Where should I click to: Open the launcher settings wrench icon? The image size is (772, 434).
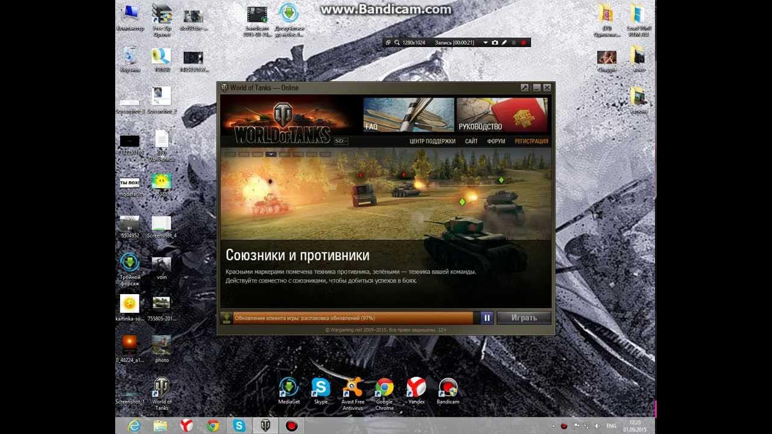point(525,88)
